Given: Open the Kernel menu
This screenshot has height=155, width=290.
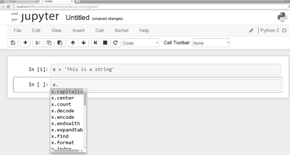Looking at the screenshot, I should (122, 30).
